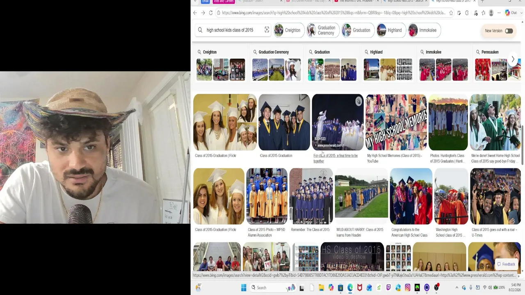Image resolution: width=525 pixels, height=295 pixels.
Task: Show hidden system tray icons
Action: pyautogui.click(x=457, y=288)
